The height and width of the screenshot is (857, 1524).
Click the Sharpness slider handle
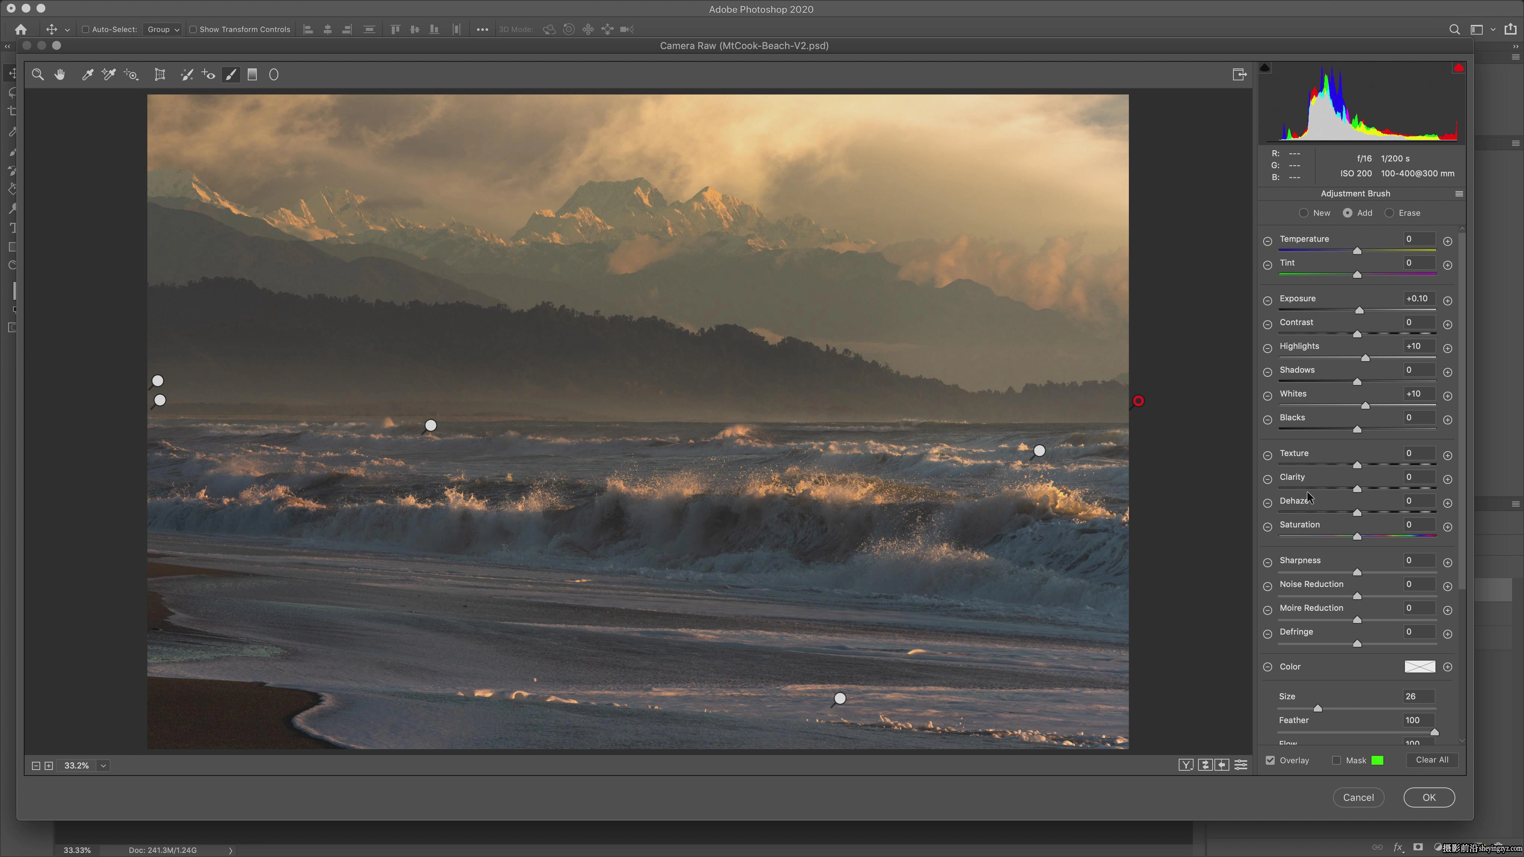1357,572
